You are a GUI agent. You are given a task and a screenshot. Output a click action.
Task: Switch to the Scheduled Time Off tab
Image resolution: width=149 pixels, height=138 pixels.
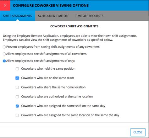(53, 16)
